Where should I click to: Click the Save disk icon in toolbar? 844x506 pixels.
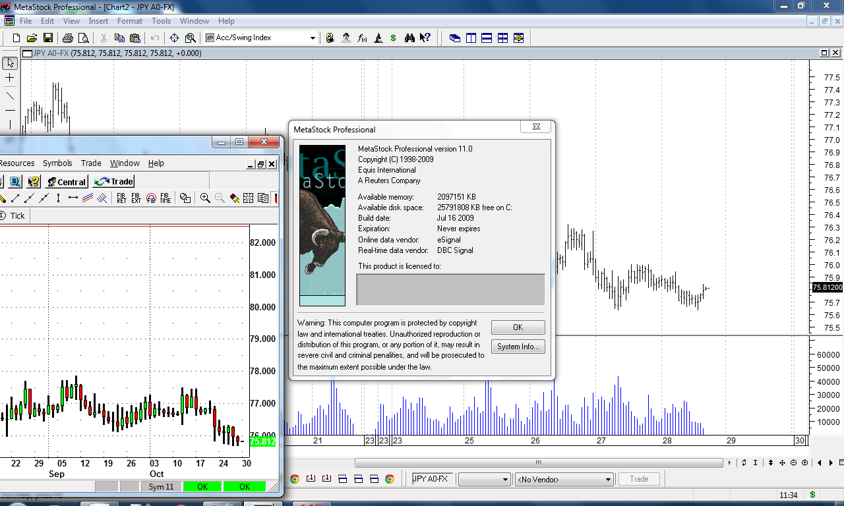point(47,38)
